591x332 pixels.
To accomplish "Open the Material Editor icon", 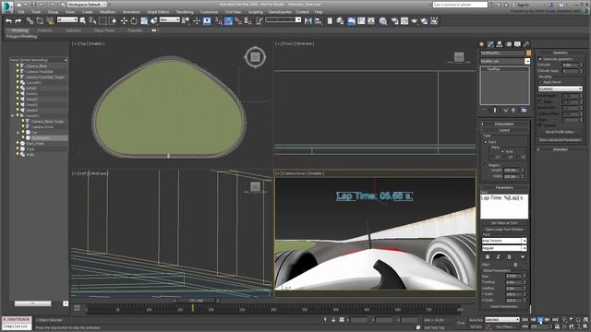I will pyautogui.click(x=383, y=21).
